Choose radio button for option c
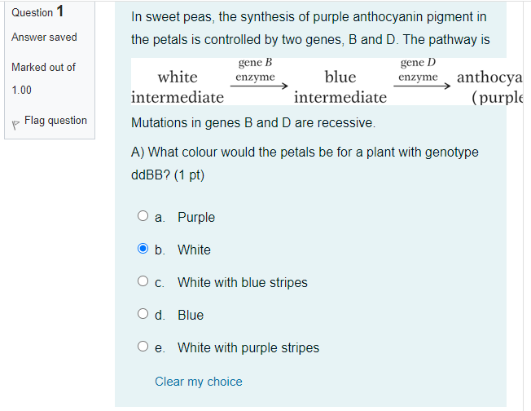 (x=143, y=282)
